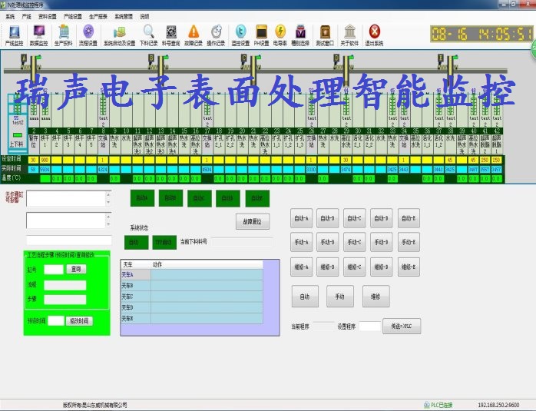Click the global 维修 mode button

tap(376, 297)
